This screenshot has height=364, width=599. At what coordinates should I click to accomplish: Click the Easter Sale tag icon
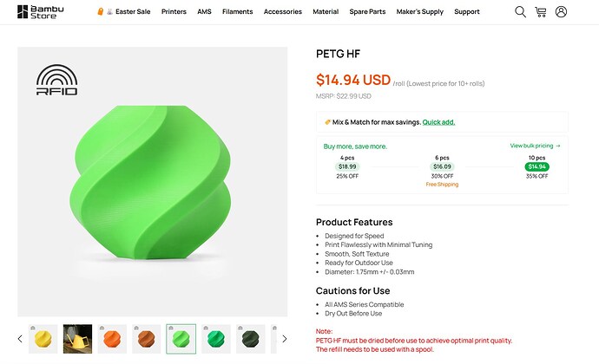tap(100, 12)
